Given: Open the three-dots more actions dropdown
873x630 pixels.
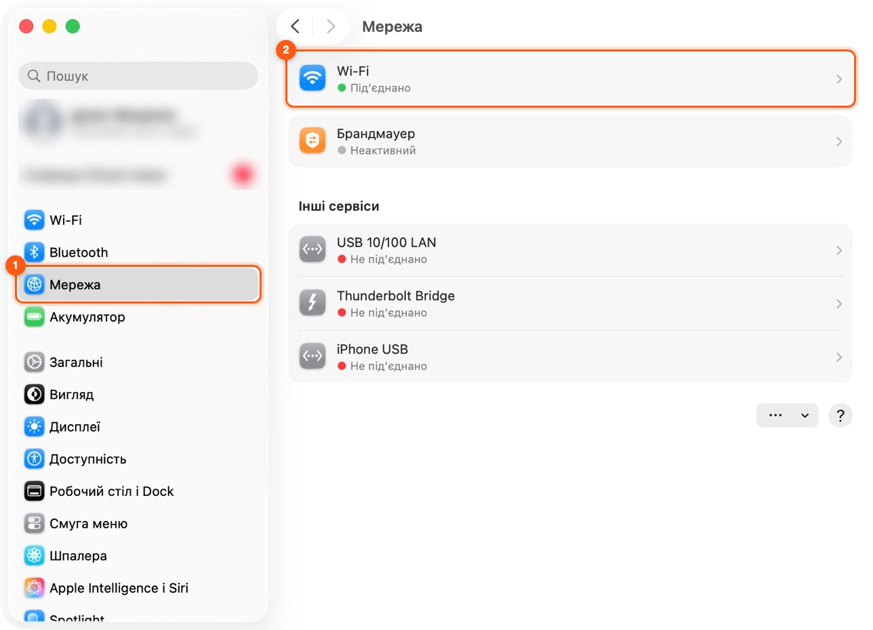Looking at the screenshot, I should point(787,415).
